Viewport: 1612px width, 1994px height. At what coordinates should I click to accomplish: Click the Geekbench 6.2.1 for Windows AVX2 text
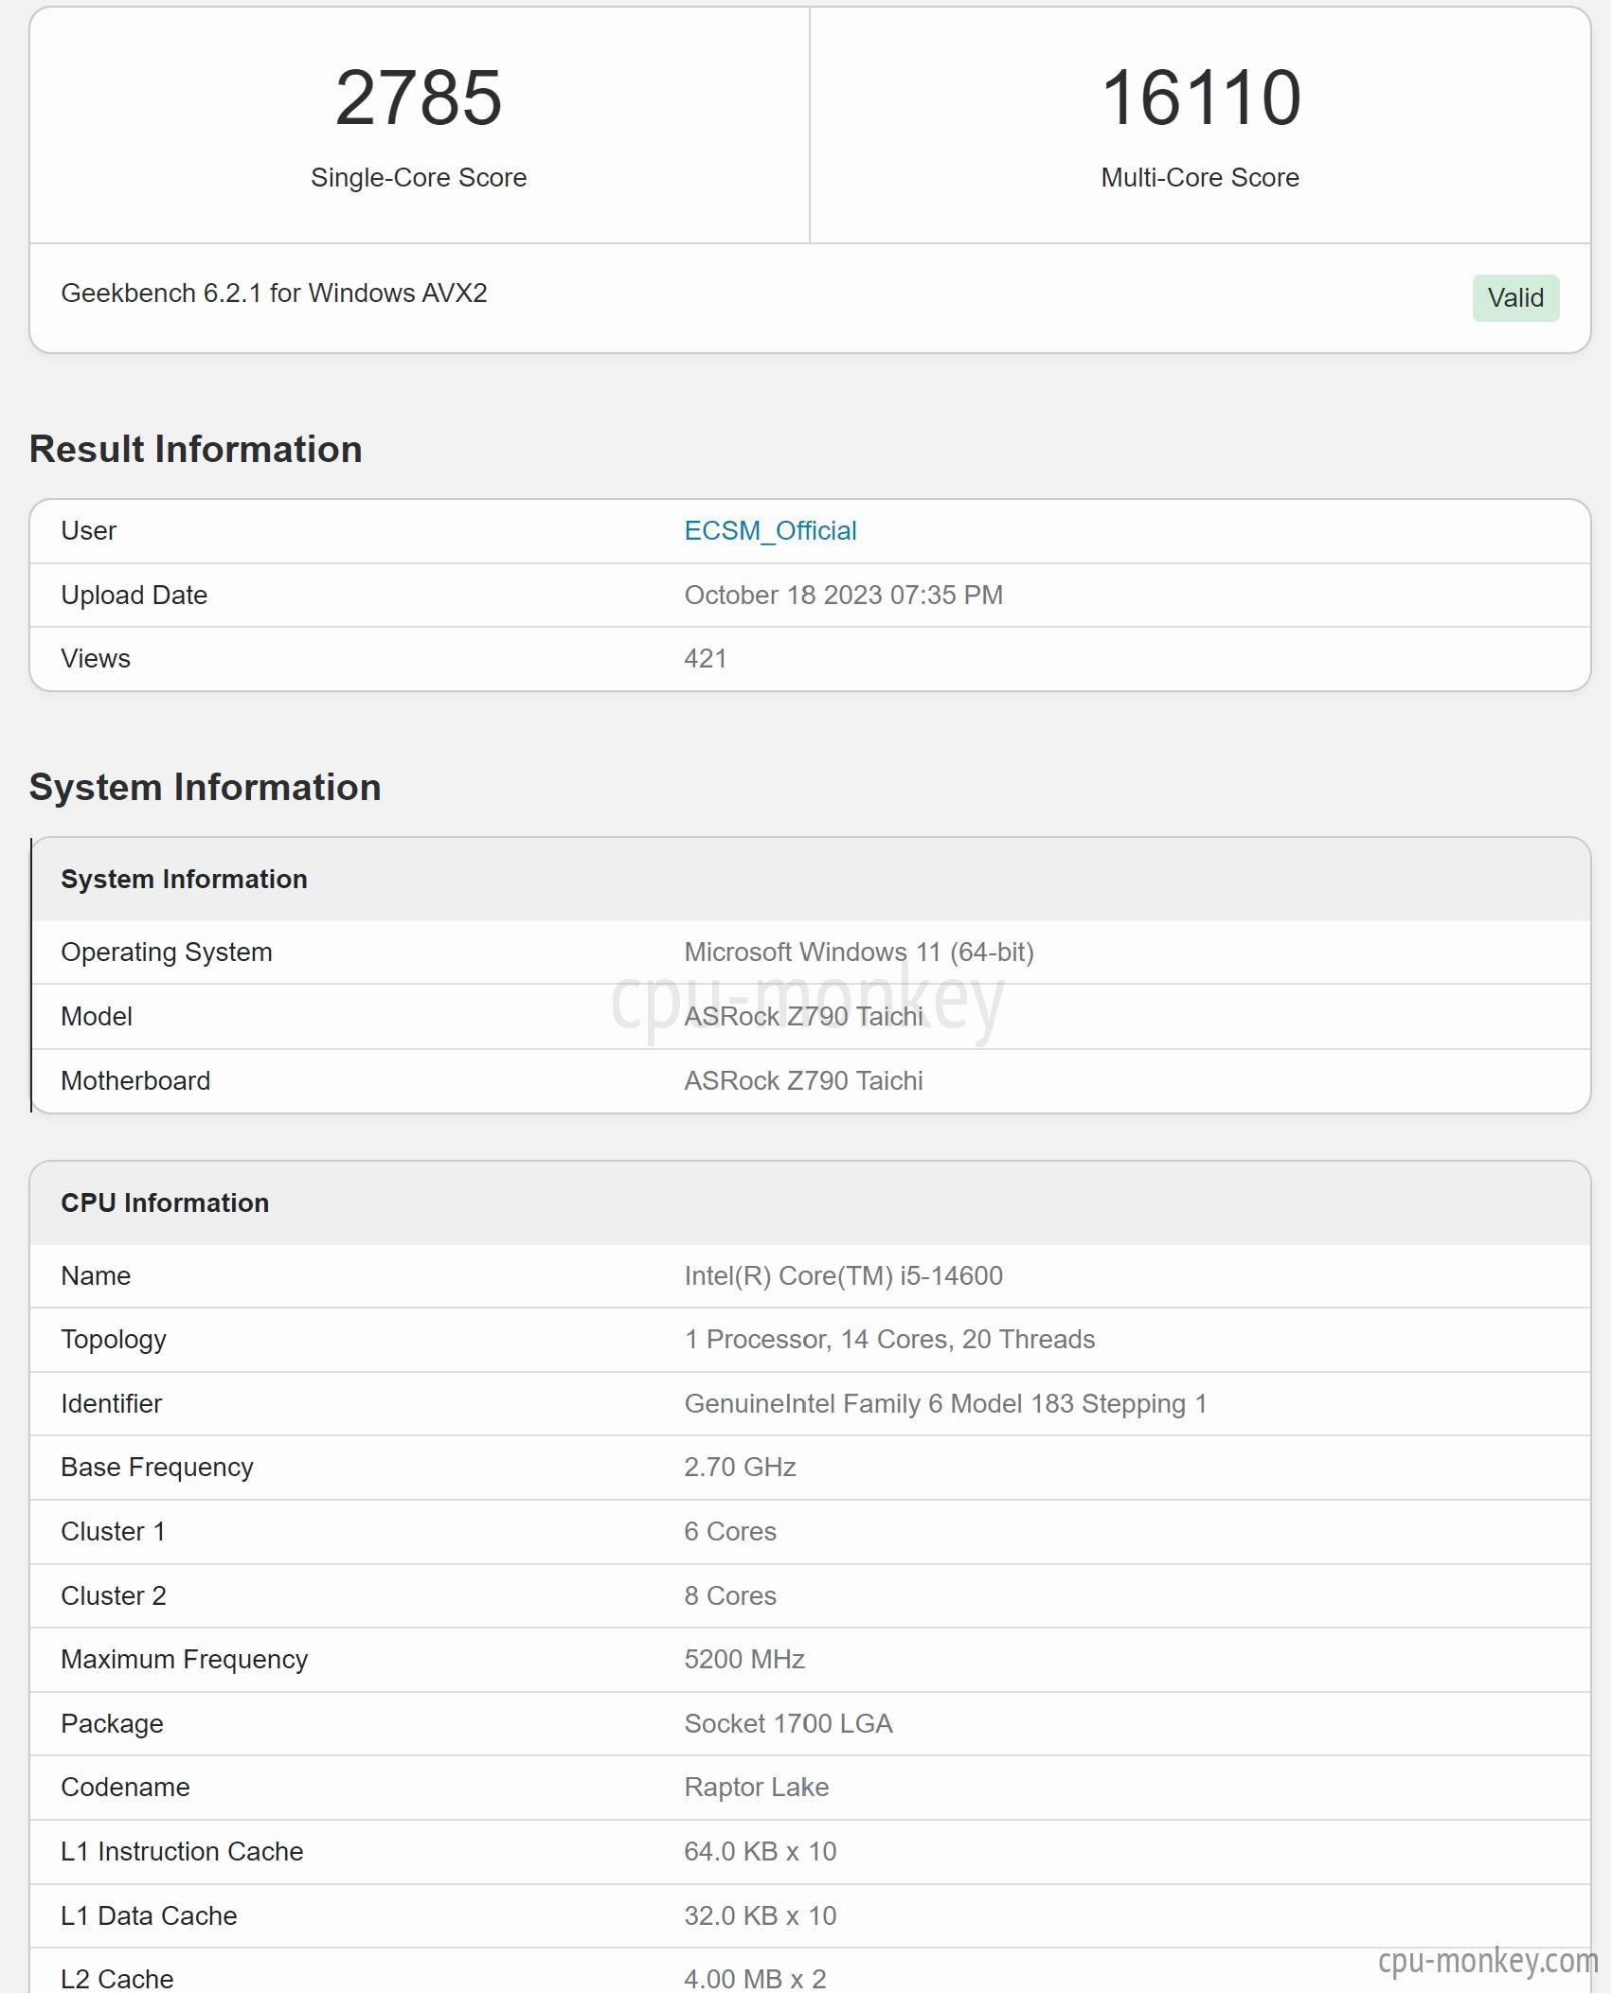click(274, 293)
